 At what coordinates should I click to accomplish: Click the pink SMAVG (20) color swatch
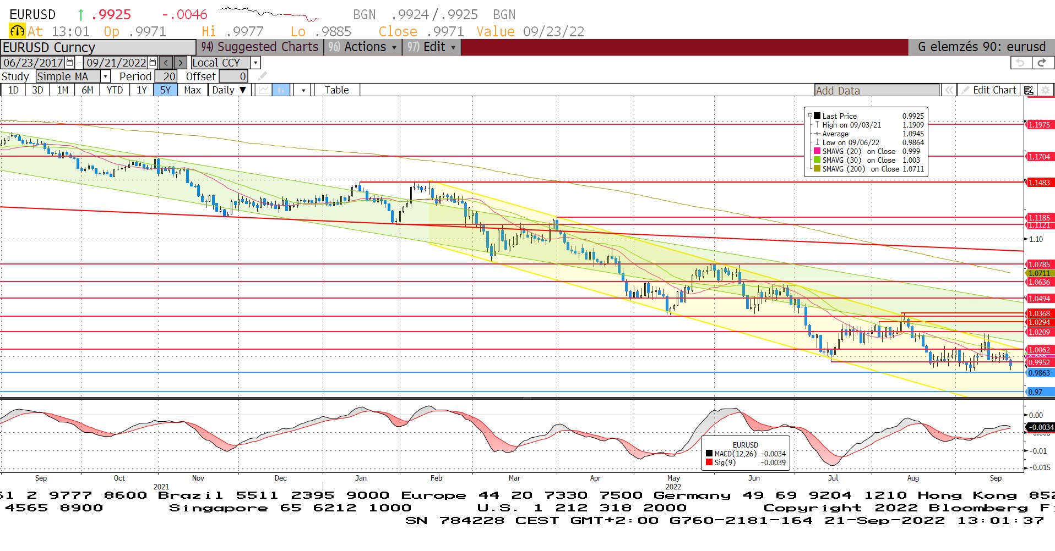pyautogui.click(x=817, y=151)
